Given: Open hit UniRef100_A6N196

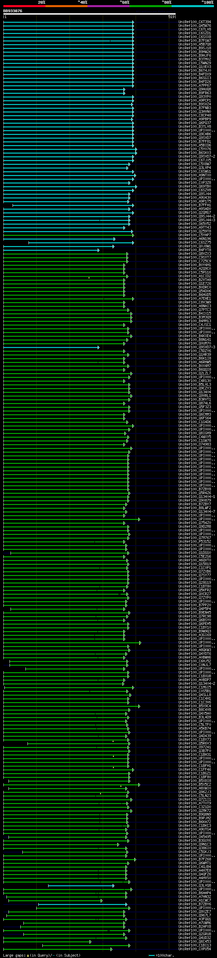Looking at the screenshot, I should click(x=195, y=239).
